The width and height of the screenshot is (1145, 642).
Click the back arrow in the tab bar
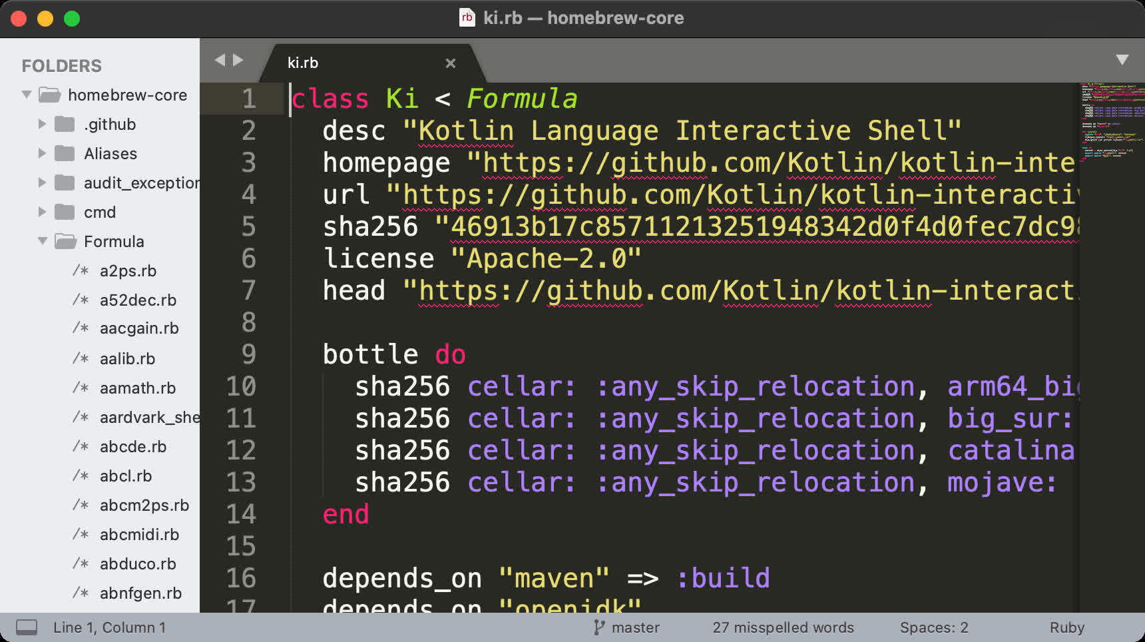[221, 60]
